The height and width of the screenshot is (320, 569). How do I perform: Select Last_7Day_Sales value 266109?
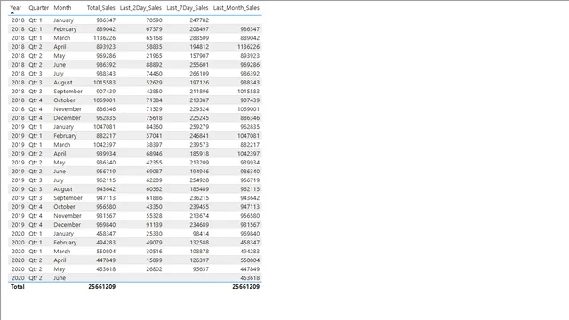pyautogui.click(x=199, y=74)
